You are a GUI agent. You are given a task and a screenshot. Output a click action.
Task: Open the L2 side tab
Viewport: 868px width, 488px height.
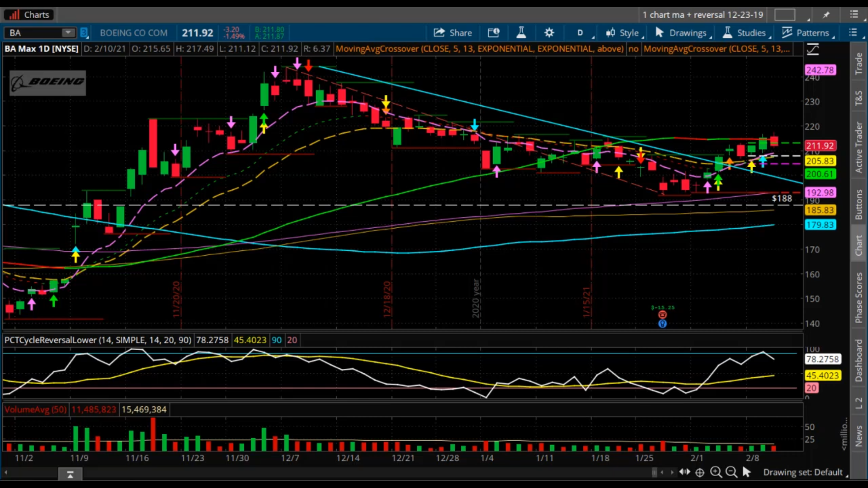coord(859,404)
